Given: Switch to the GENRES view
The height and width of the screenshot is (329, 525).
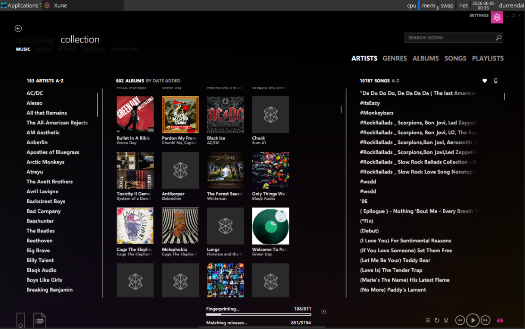Looking at the screenshot, I should click(x=395, y=58).
